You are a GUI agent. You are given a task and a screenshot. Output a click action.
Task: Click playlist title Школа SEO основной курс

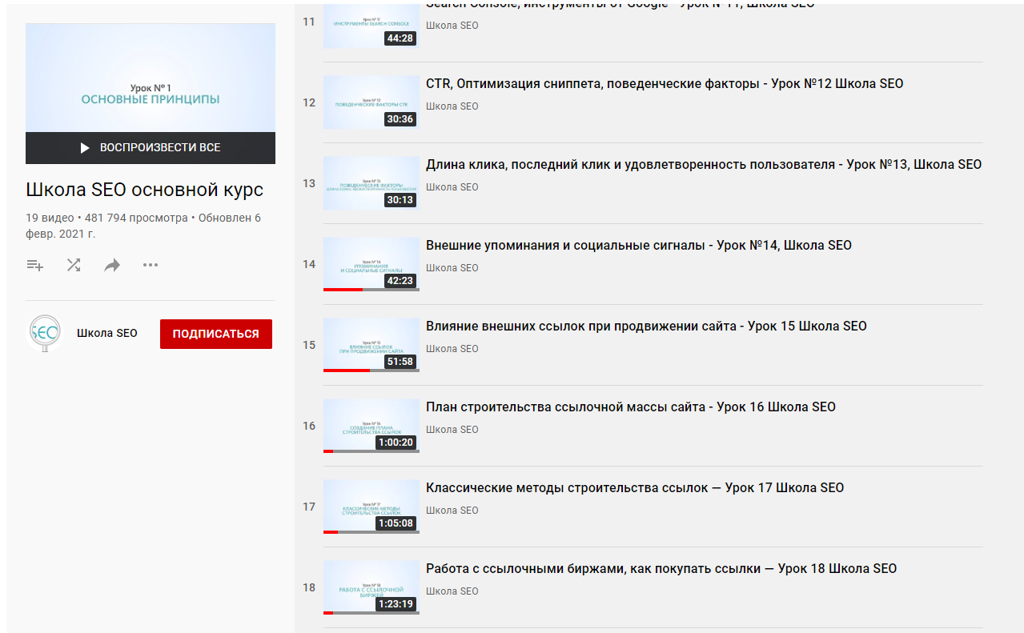point(145,190)
